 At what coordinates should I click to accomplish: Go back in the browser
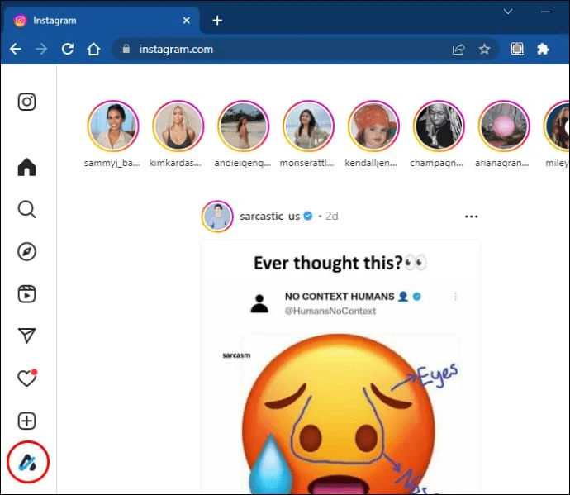pos(16,49)
